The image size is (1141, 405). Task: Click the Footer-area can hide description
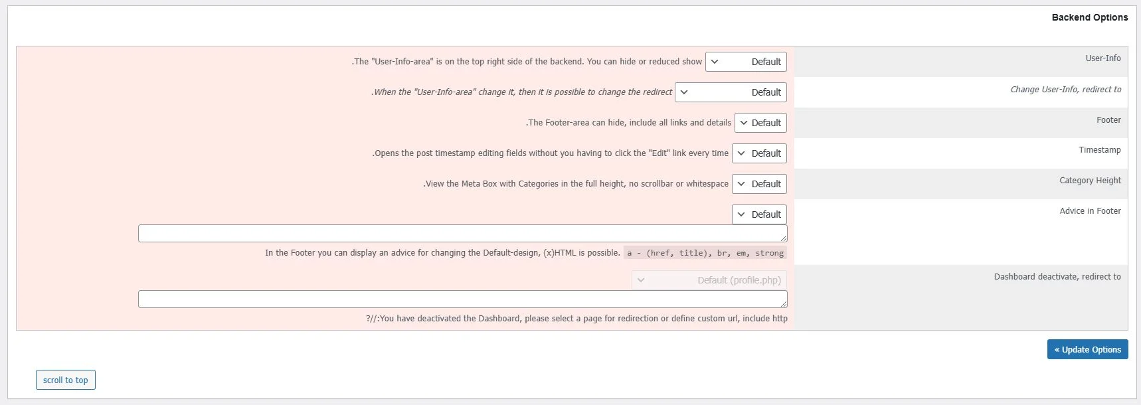coord(628,123)
